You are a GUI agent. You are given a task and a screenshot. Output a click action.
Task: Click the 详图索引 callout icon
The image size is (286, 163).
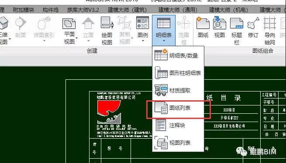pyautogui.click(x=44, y=23)
